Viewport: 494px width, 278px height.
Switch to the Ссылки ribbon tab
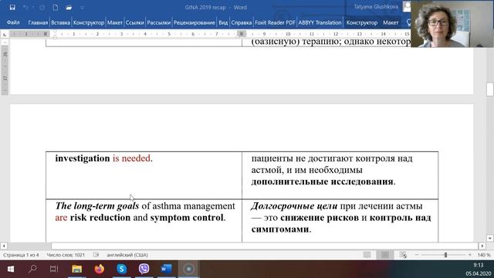coord(135,22)
